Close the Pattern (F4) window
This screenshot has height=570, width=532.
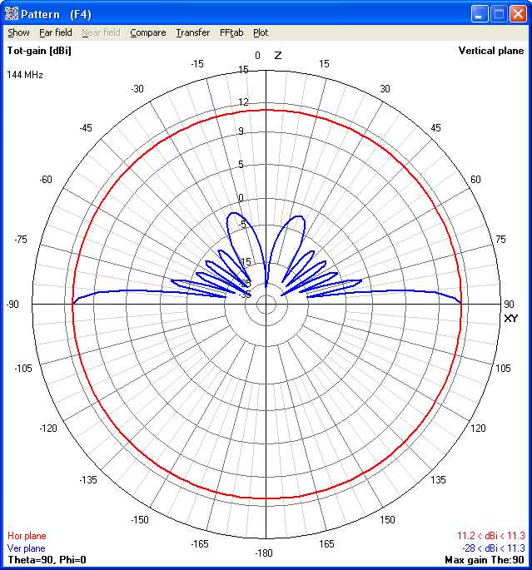518,13
